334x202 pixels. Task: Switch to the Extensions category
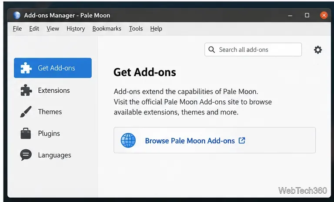[53, 90]
